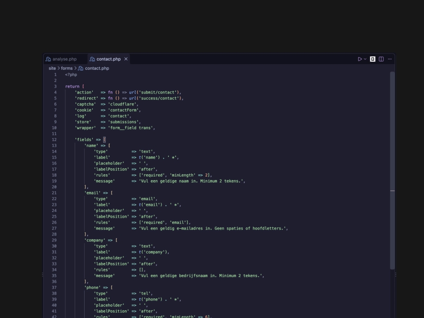
Task: Click the 'contactForm' cookie value
Action: coord(124,110)
